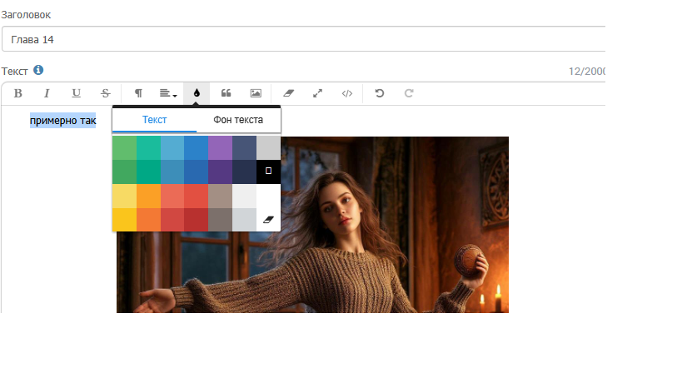Toggle underline formatting
Viewport: 682px width, 383px height.
(x=76, y=93)
